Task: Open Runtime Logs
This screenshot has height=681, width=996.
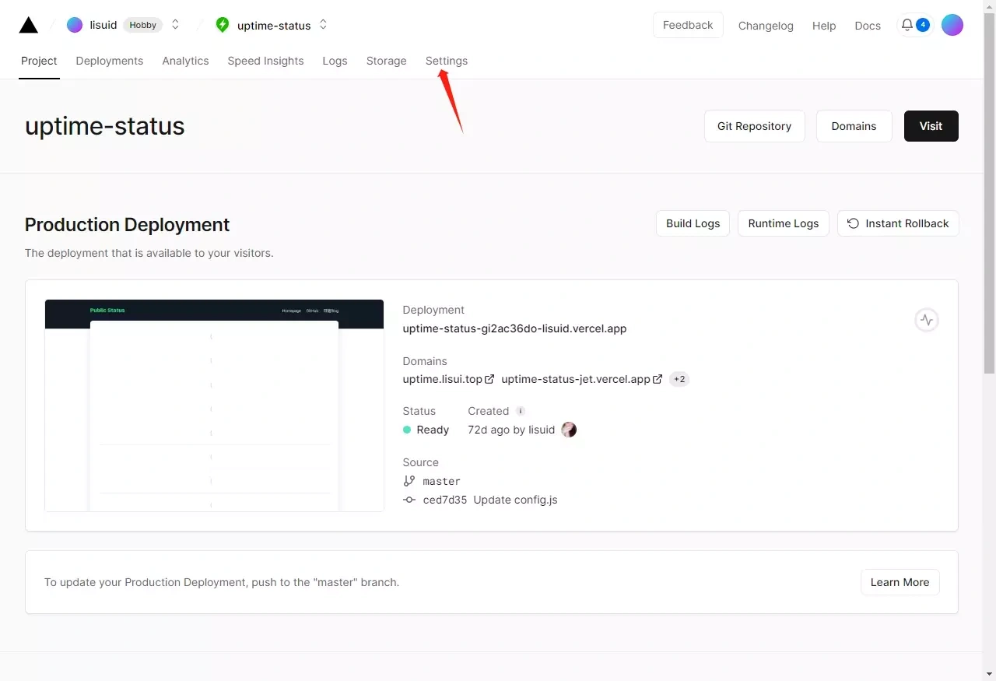Action: click(784, 223)
